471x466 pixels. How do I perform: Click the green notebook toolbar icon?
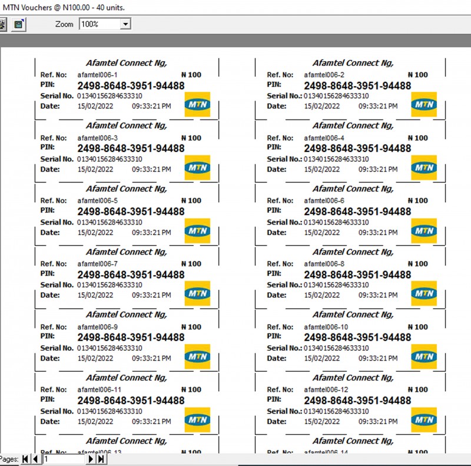click(x=19, y=24)
